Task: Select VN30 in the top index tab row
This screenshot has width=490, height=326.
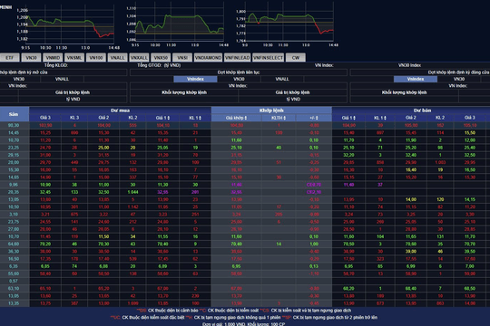Action: click(x=31, y=58)
